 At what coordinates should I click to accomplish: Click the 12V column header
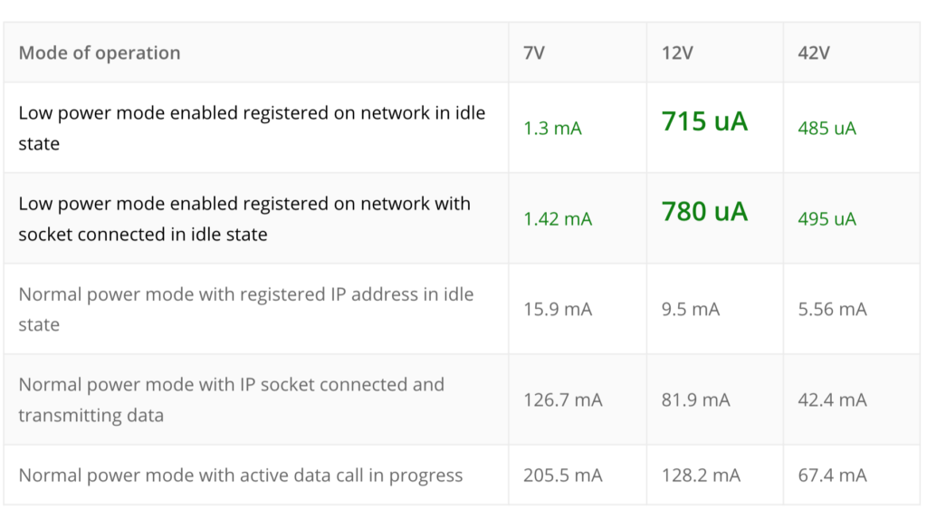[x=677, y=53]
